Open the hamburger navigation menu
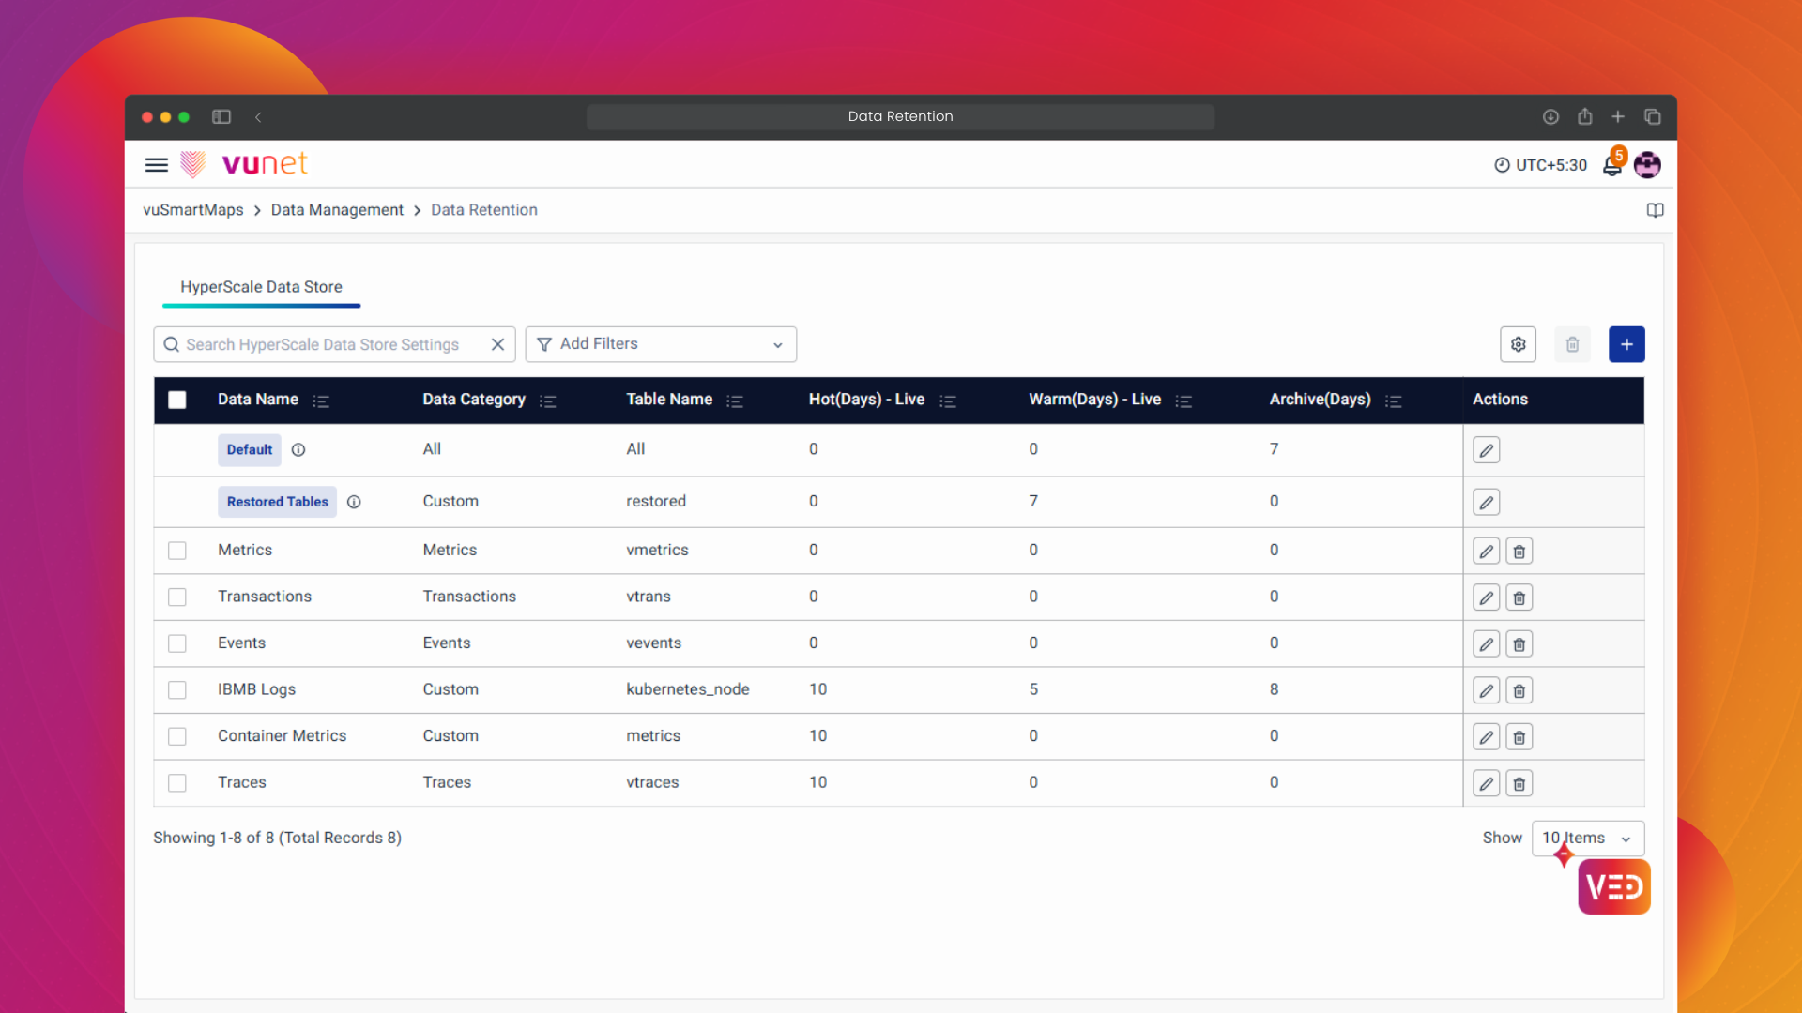 click(x=156, y=165)
